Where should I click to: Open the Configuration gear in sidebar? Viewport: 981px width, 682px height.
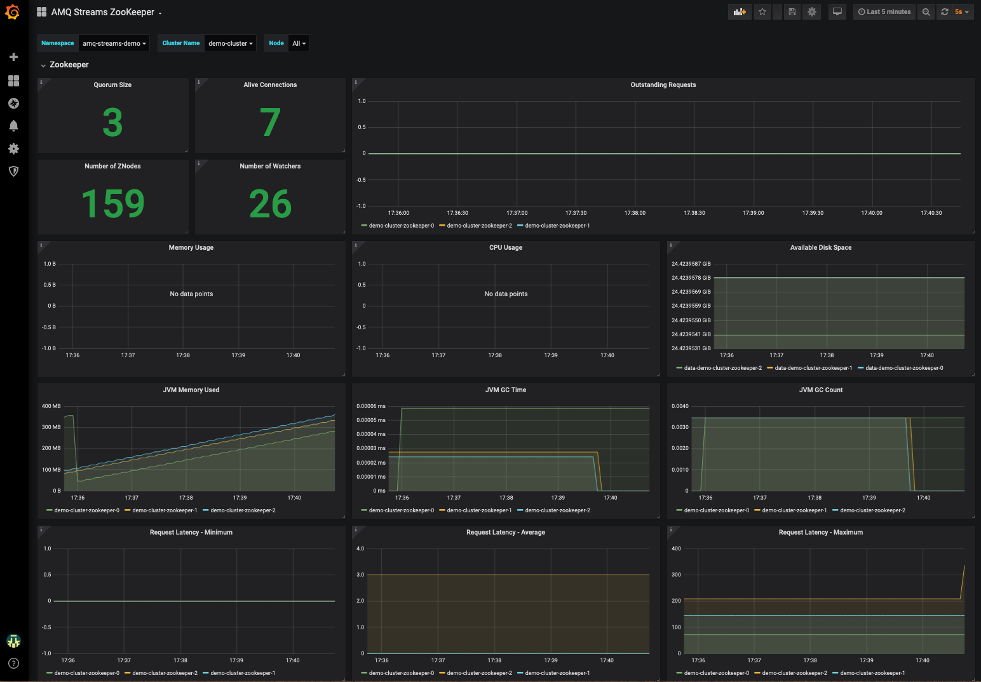pyautogui.click(x=13, y=149)
